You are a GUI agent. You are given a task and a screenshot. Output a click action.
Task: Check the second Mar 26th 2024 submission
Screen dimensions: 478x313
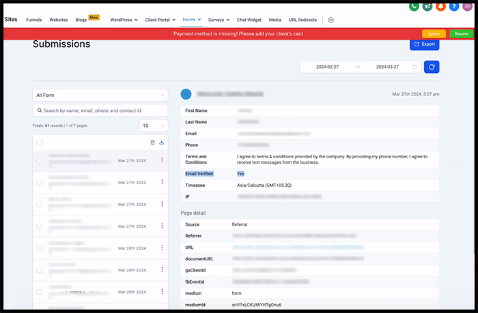(40, 270)
